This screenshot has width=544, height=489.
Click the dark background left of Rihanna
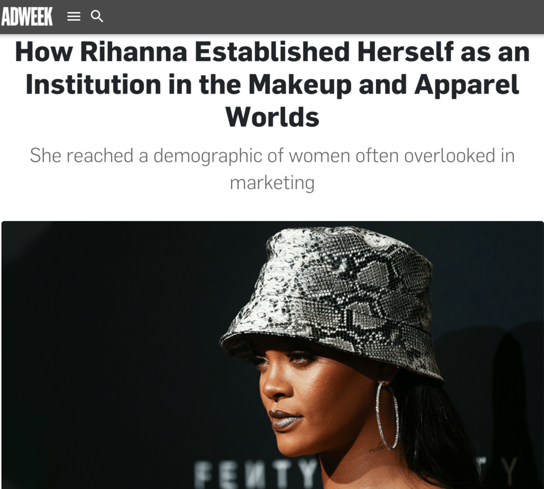tap(111, 354)
